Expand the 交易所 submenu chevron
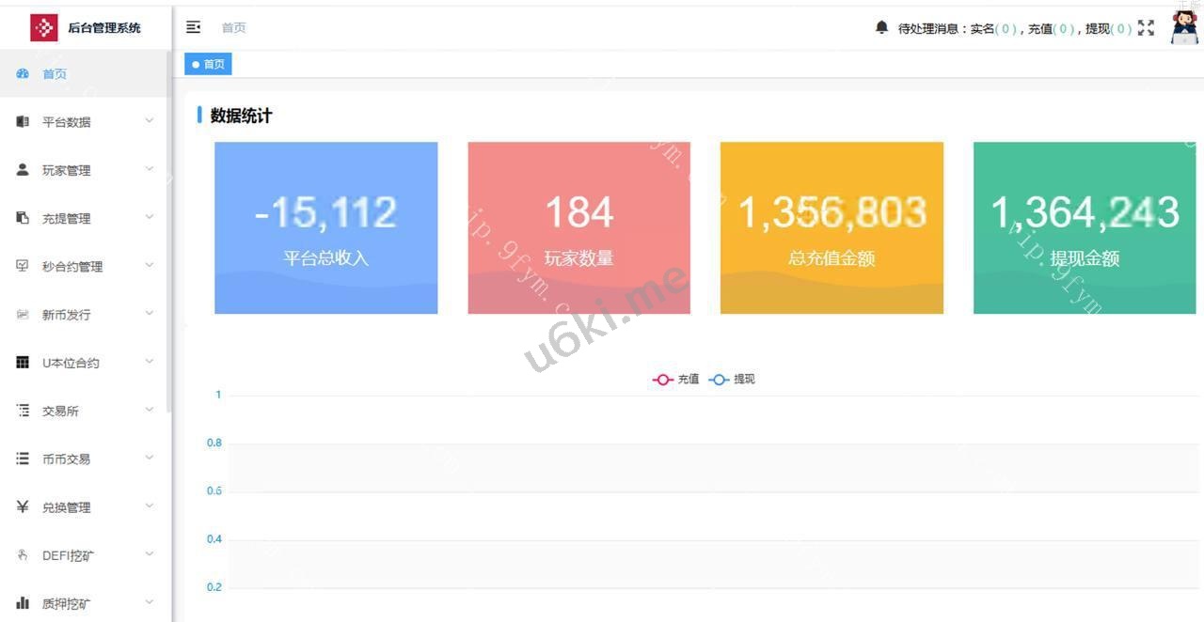Viewport: 1204px width, 622px height. click(x=149, y=410)
